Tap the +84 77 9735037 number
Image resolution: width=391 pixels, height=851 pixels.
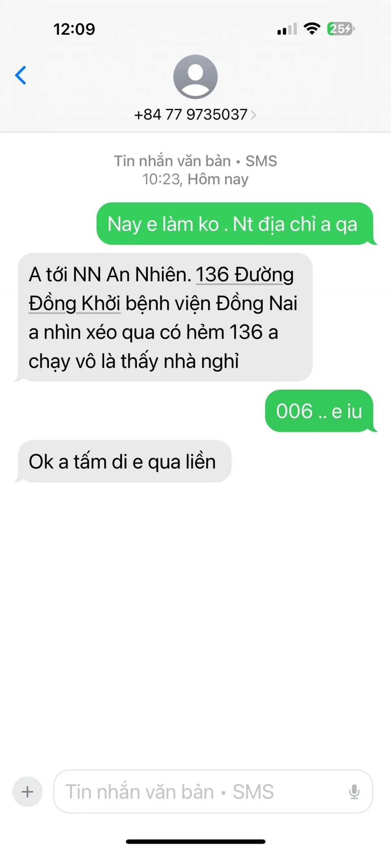(191, 115)
